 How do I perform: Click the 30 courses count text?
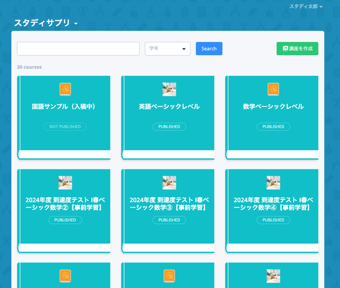coord(29,67)
